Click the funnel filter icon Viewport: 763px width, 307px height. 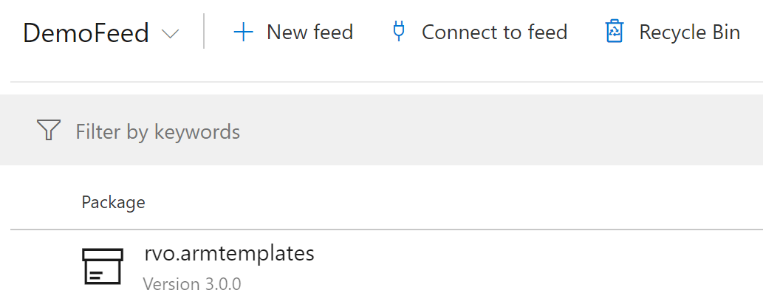pos(48,131)
